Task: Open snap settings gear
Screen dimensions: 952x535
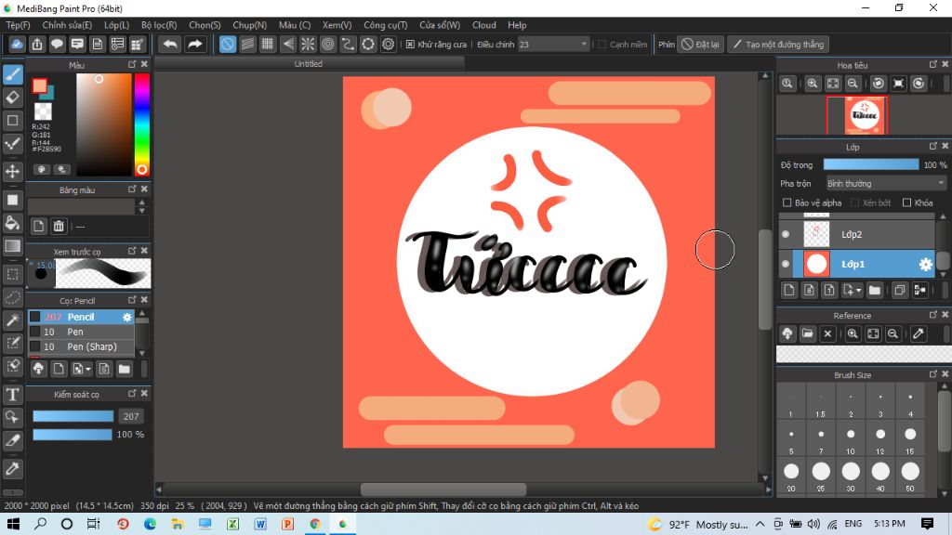Action: [389, 45]
